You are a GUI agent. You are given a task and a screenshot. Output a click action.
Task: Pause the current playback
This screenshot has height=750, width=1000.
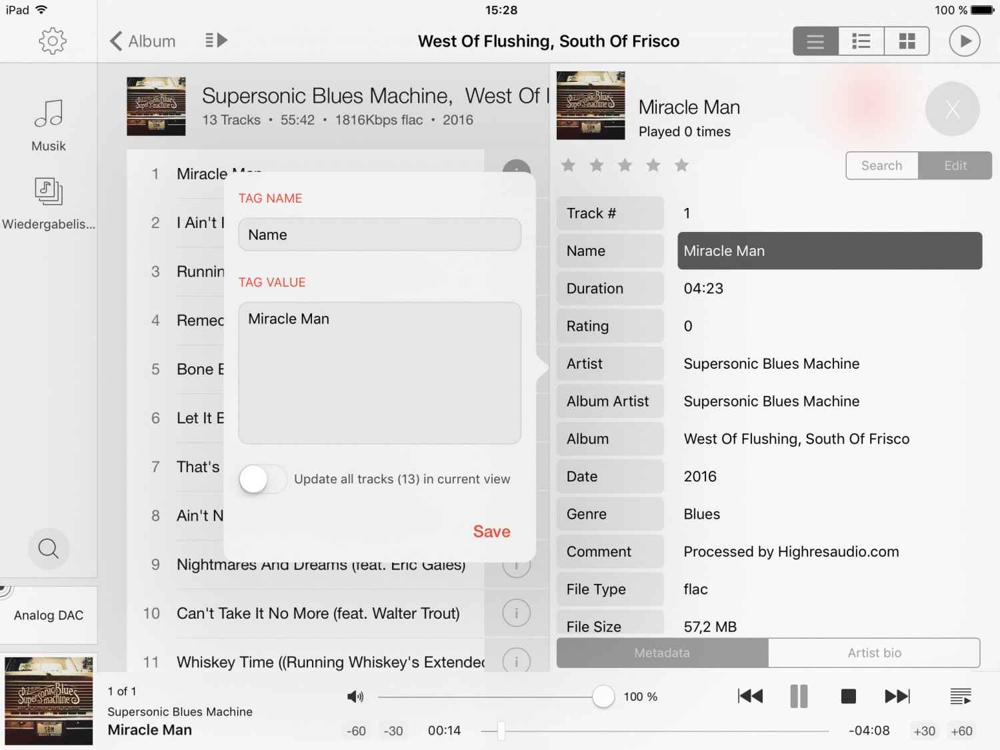(799, 697)
